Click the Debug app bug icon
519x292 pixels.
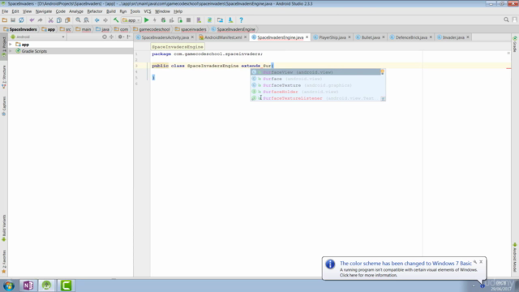[x=163, y=20]
